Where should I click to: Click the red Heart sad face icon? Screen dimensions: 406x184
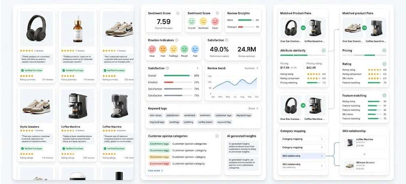(x=215, y=21)
